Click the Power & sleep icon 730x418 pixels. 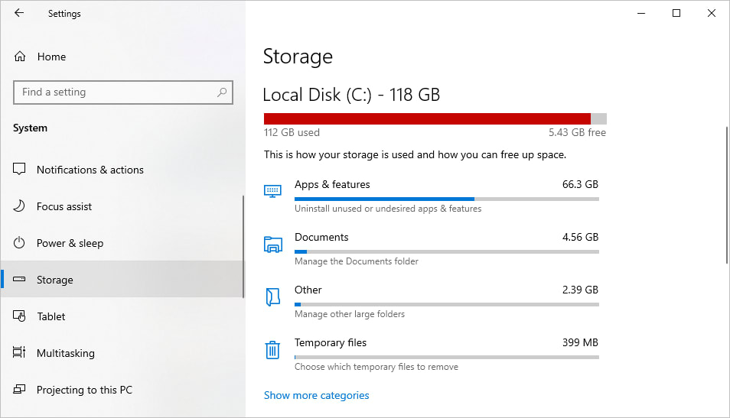tap(21, 243)
